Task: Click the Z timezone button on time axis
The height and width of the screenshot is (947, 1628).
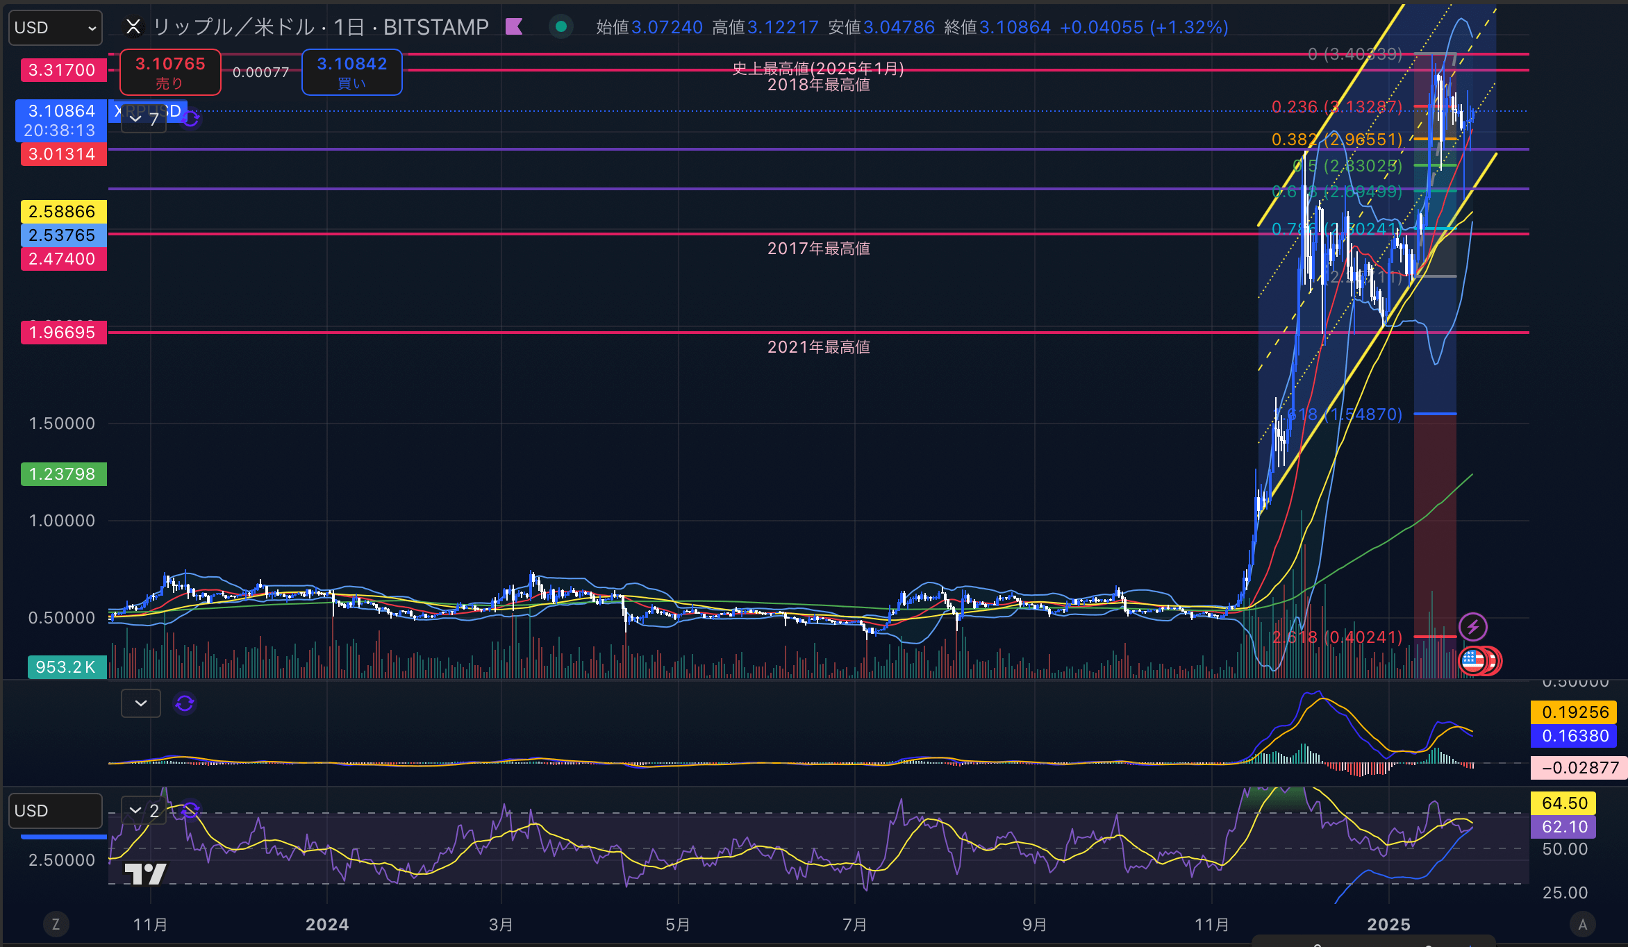Action: click(x=56, y=924)
